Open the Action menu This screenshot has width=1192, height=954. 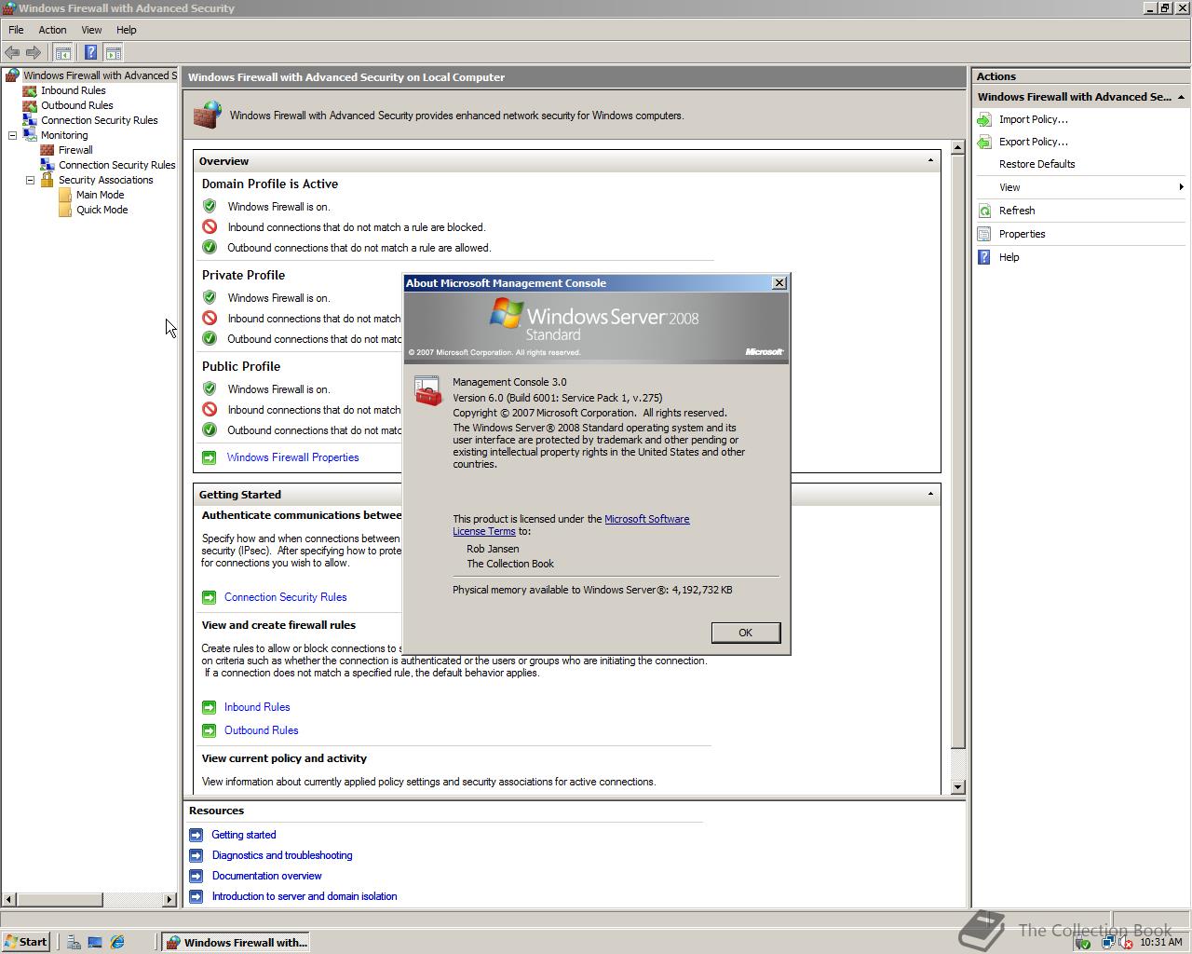tap(52, 30)
